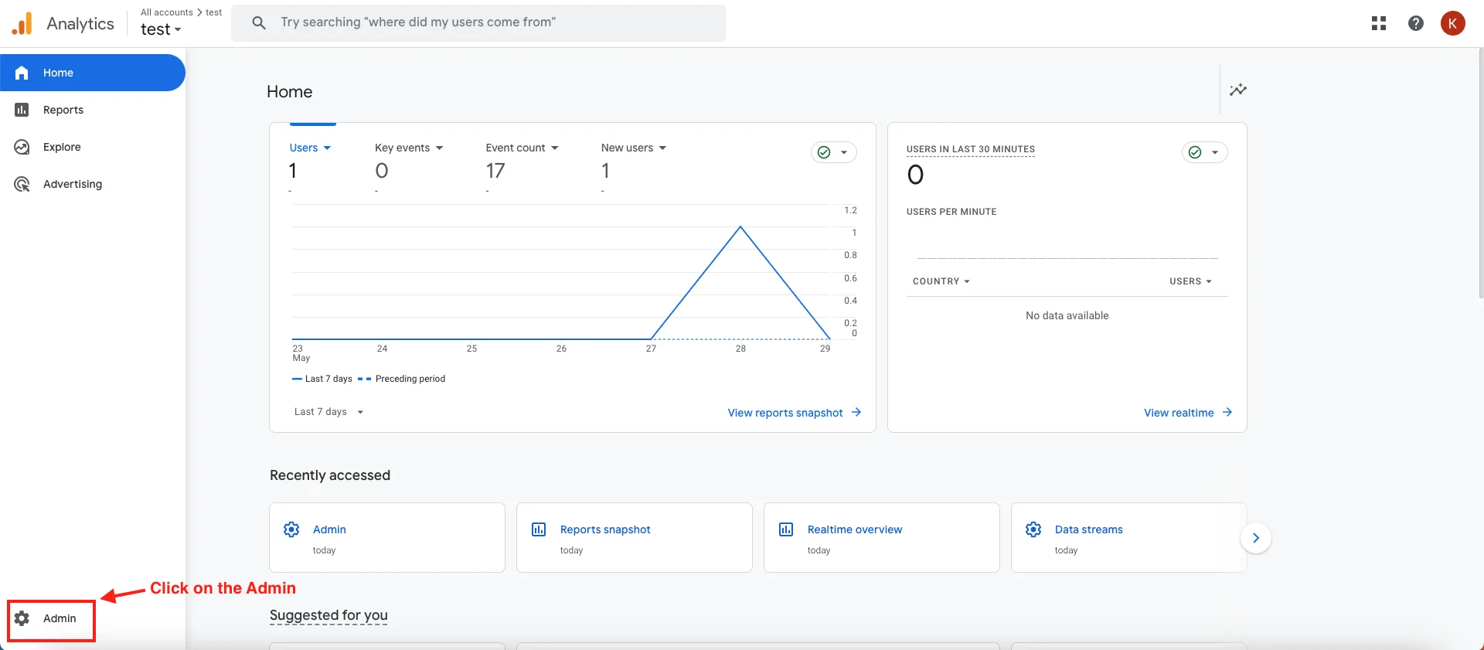Screen dimensions: 1484x650
Task: Select the Home navigation item
Action: (92, 73)
